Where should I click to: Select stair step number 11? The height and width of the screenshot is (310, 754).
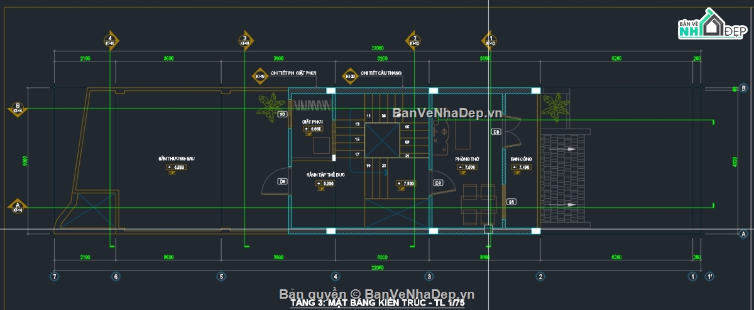369,116
